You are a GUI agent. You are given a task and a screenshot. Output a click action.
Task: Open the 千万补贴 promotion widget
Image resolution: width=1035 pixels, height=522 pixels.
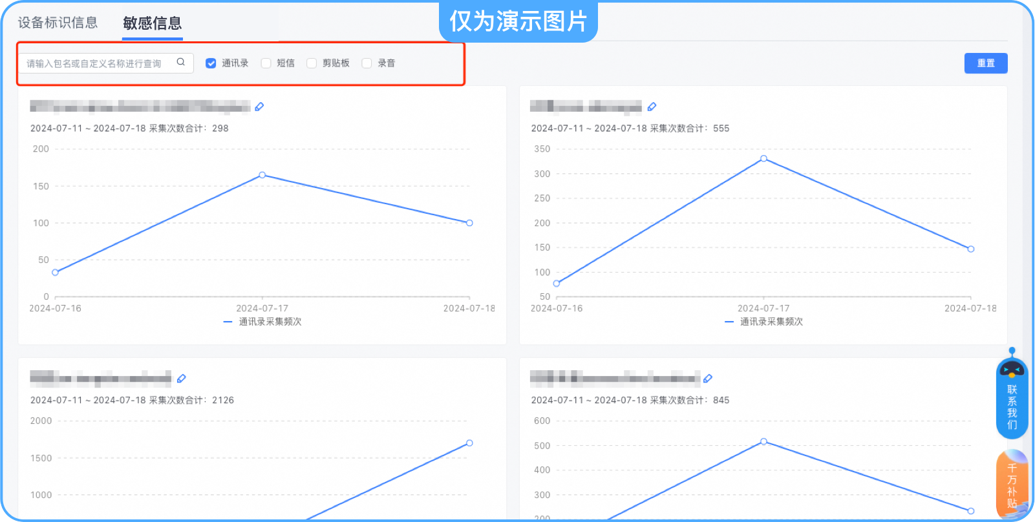[x=1012, y=485]
